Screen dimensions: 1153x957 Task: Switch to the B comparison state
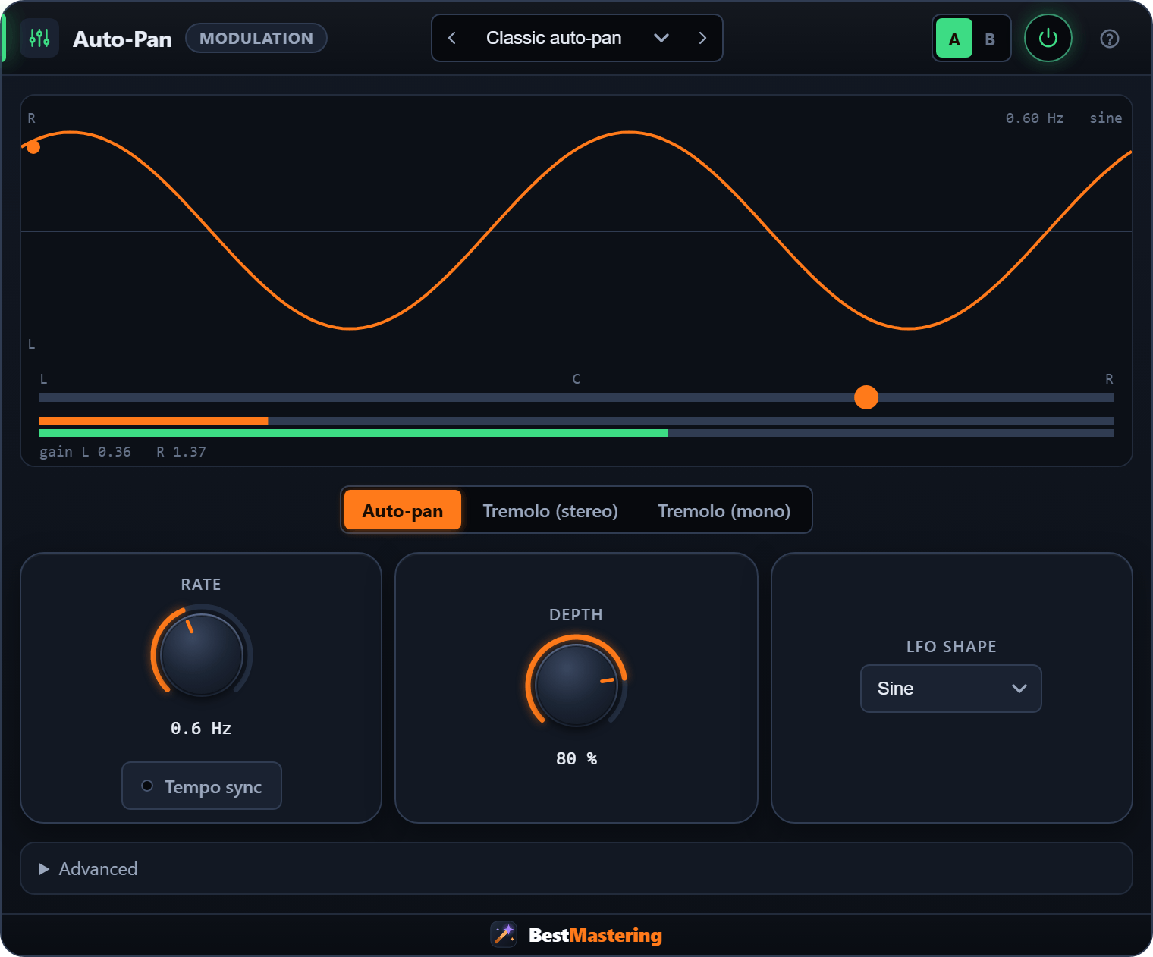coord(989,39)
